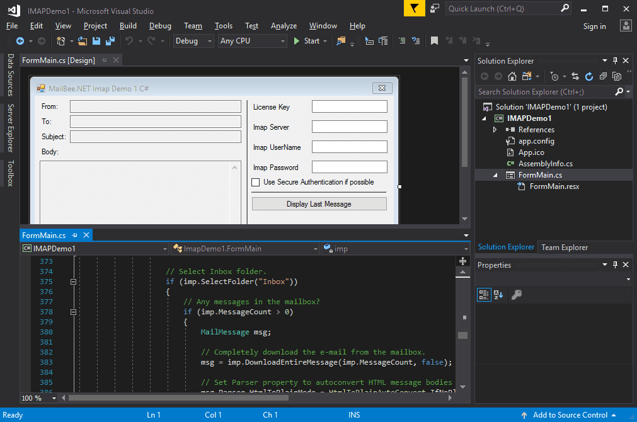Open the IMAPDemo1 project scope dropdown
Viewport: 637px width, 422px height.
click(95, 249)
